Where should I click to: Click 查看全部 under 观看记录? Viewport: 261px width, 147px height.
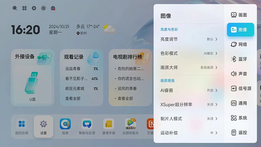coord(73,99)
